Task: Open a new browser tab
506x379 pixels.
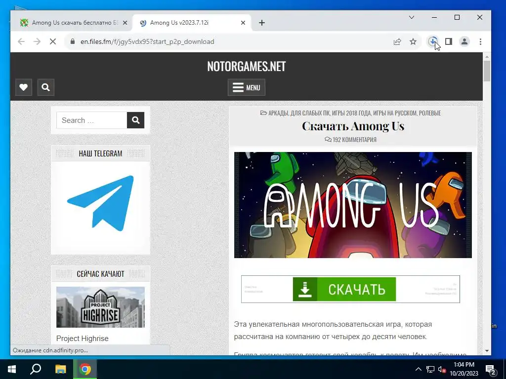Action: pyautogui.click(x=262, y=23)
